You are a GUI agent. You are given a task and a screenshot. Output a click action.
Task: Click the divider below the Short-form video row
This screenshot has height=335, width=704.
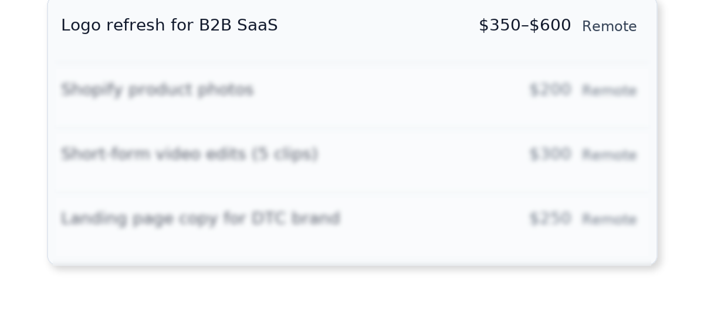[352, 192]
